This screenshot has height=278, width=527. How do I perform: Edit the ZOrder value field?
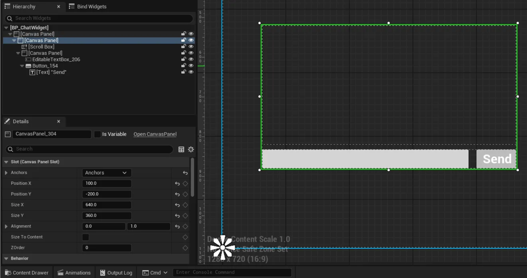click(x=107, y=248)
